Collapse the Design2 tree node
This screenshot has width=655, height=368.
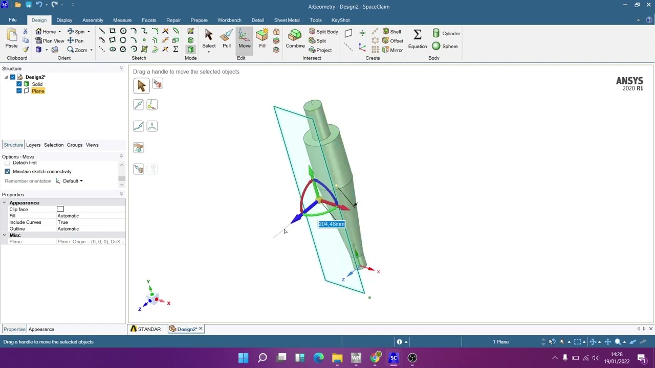click(x=6, y=77)
